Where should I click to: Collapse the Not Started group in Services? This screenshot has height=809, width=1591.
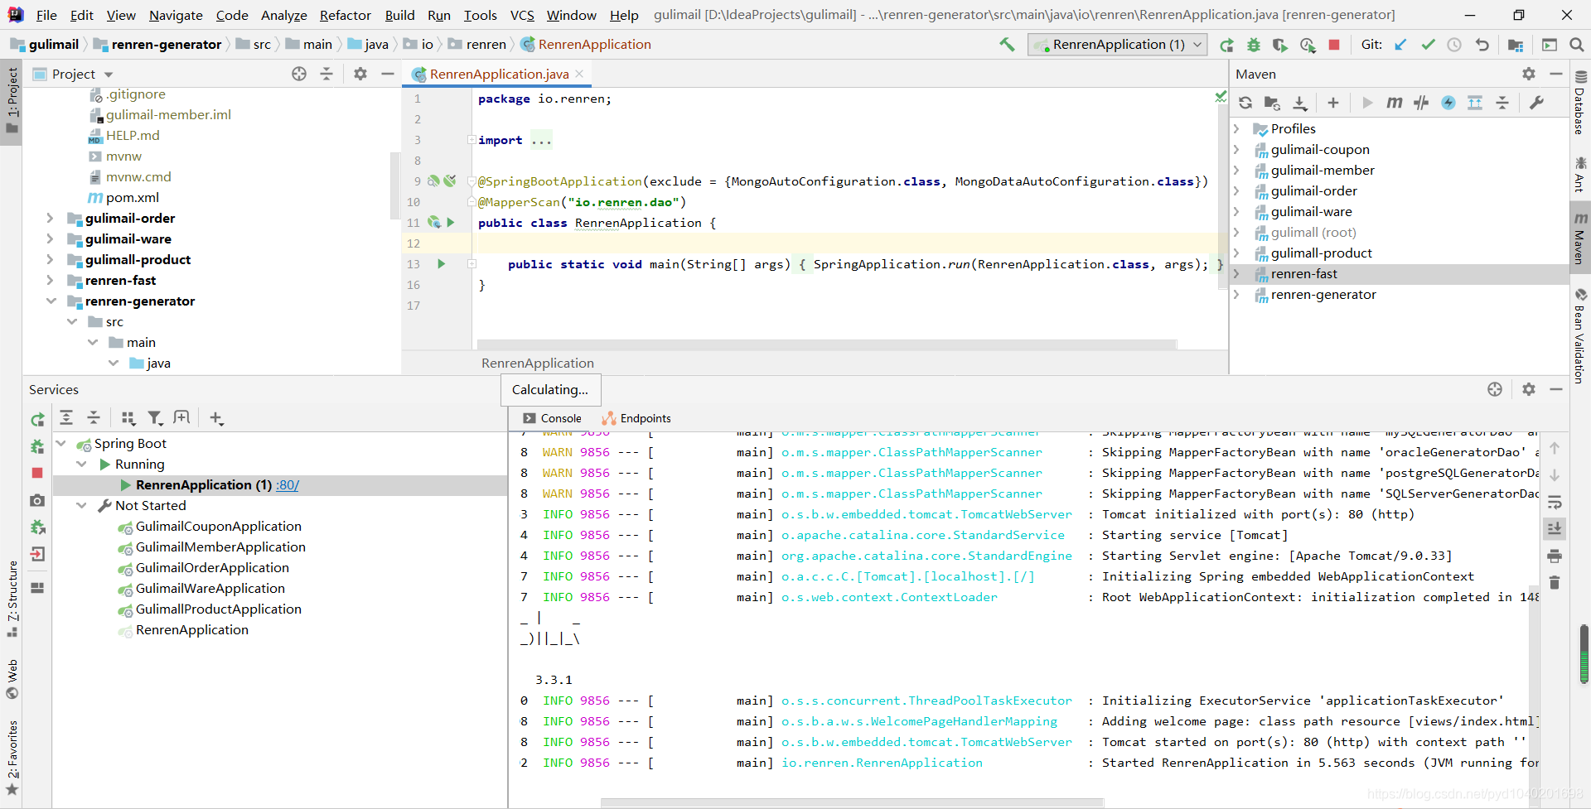[82, 505]
